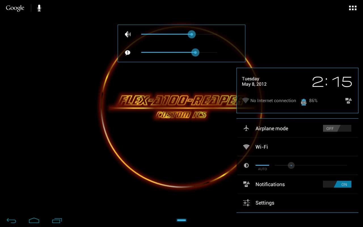Tap the No Internet connection status
The width and height of the screenshot is (363, 227).
273,101
